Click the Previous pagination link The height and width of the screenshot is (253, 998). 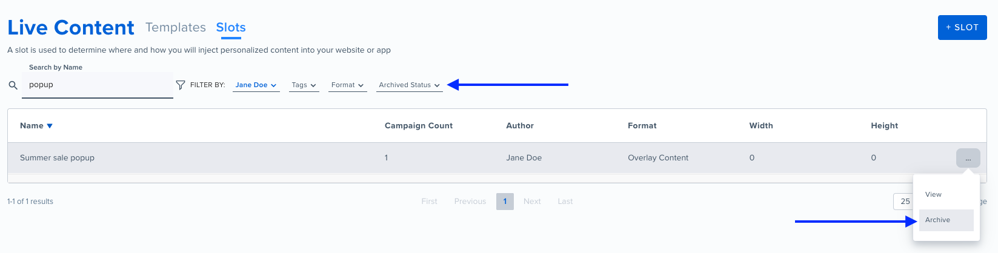pos(470,202)
